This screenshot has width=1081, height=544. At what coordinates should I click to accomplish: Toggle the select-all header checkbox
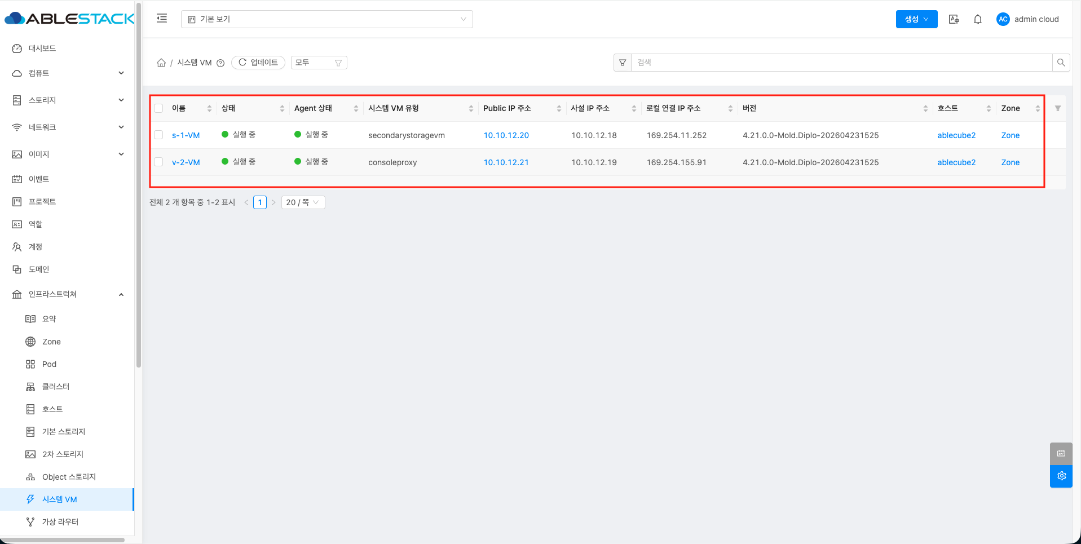point(159,108)
